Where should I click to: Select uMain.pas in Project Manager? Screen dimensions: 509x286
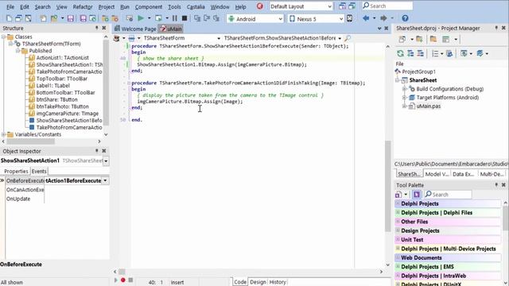[428, 106]
